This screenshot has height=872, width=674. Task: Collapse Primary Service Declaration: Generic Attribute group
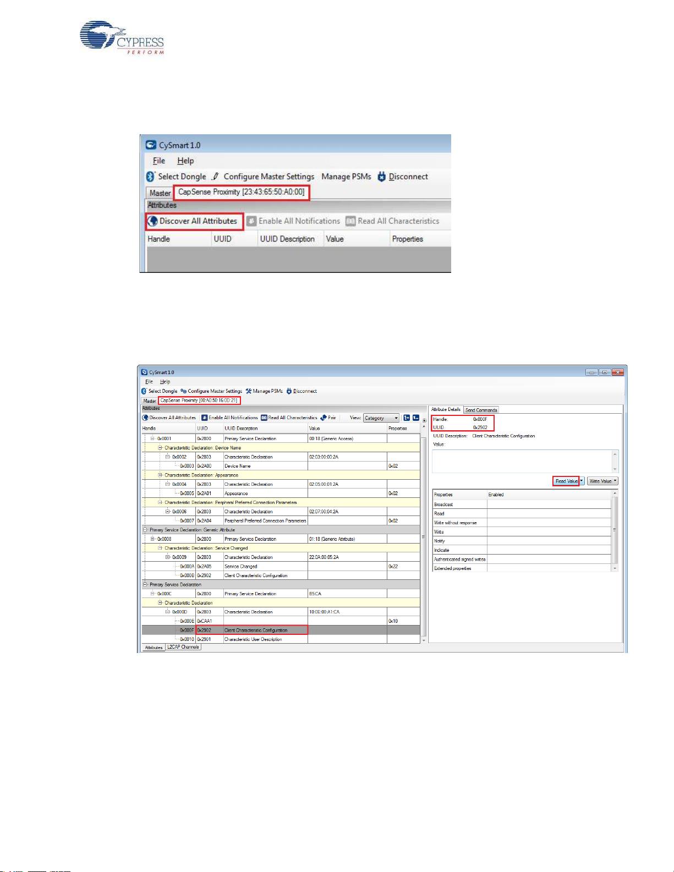pyautogui.click(x=146, y=530)
